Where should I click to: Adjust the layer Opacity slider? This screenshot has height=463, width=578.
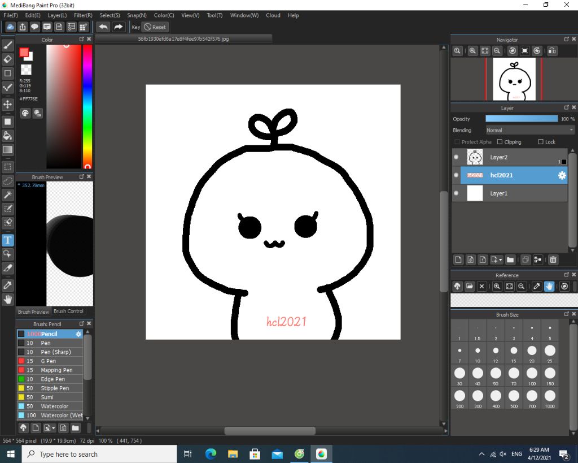pyautogui.click(x=522, y=119)
